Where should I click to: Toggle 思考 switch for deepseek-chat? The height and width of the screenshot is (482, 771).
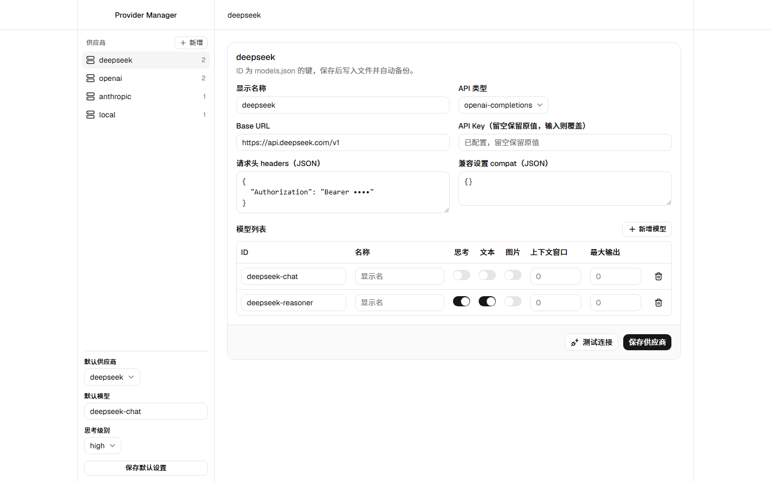pyautogui.click(x=462, y=275)
